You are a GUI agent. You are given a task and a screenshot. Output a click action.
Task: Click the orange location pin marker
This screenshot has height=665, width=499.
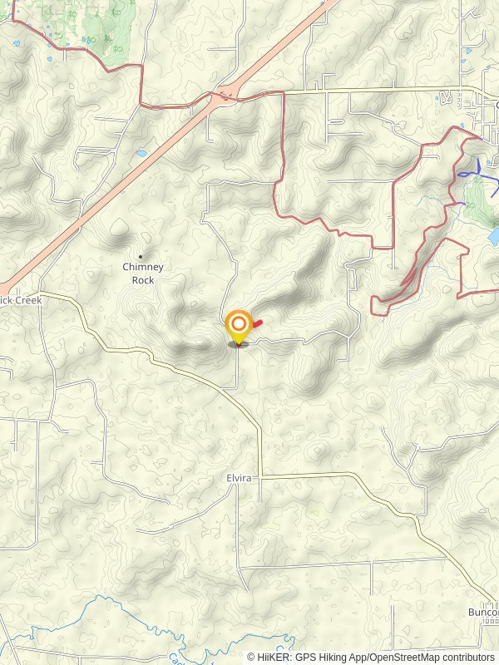pos(239,327)
